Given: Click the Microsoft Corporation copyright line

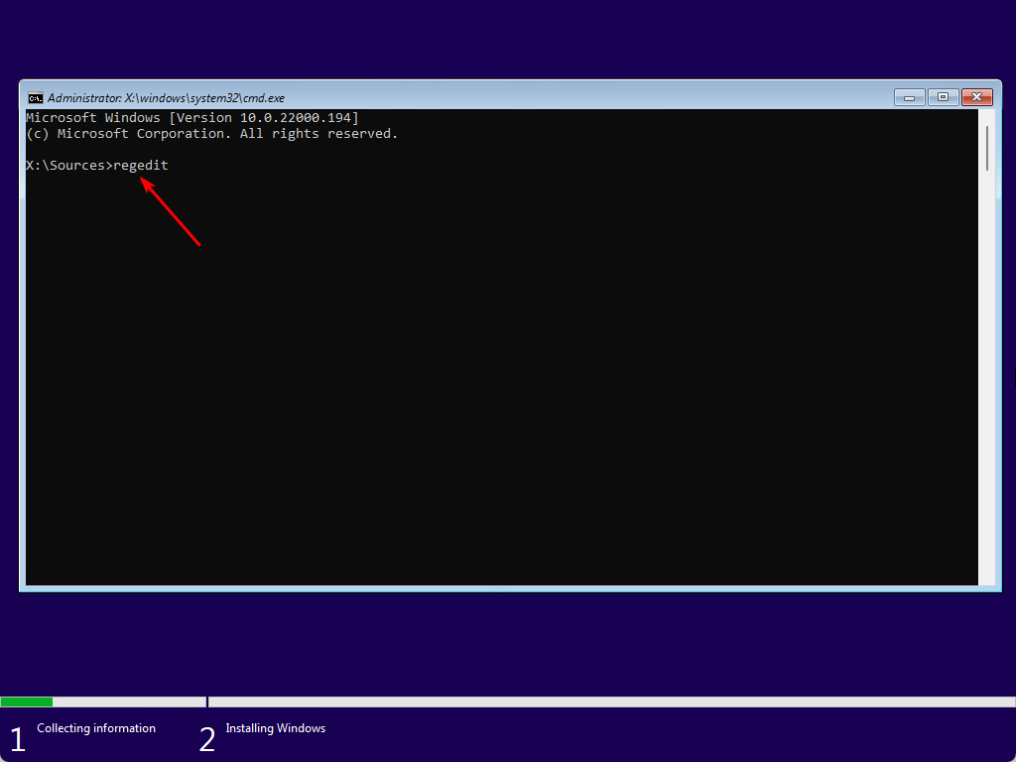Looking at the screenshot, I should [211, 133].
